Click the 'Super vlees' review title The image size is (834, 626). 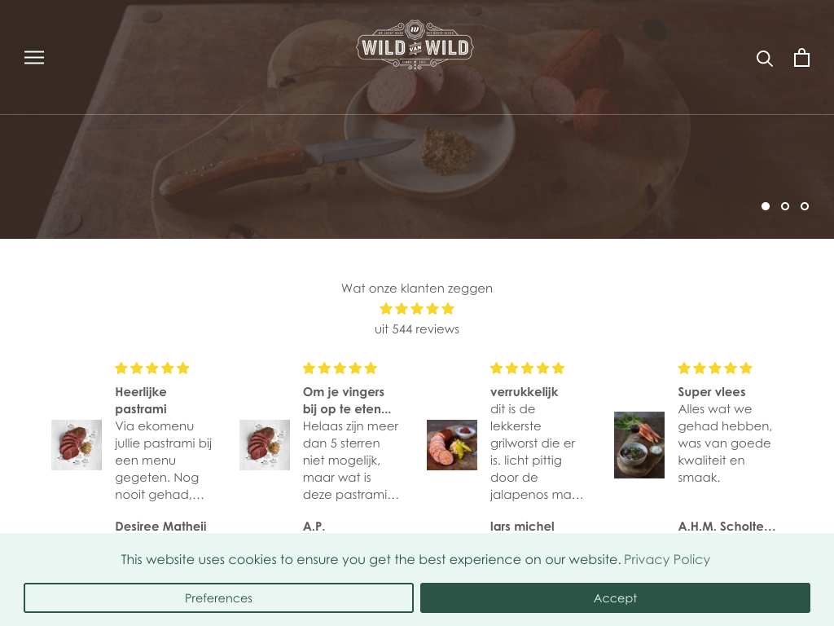point(712,392)
